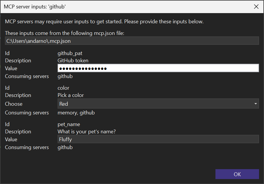This screenshot has height=184, width=264.
Task: Click the 'pet_name' Id text
Action: [69, 124]
